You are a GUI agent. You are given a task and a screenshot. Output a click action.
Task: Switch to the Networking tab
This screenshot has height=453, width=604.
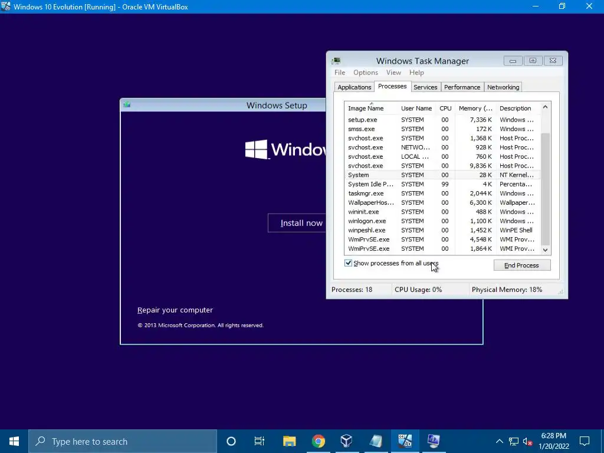point(503,87)
